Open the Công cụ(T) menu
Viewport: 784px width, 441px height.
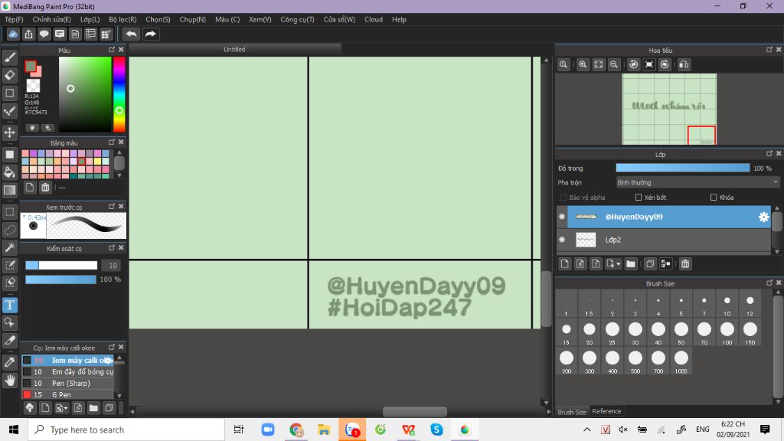[x=297, y=19]
